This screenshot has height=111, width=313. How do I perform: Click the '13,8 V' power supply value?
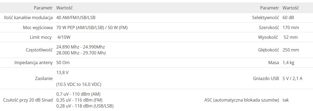[62, 72]
